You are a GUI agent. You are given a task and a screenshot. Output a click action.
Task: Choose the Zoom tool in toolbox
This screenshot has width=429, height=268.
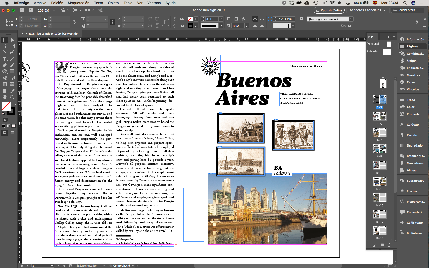[x=12, y=97]
